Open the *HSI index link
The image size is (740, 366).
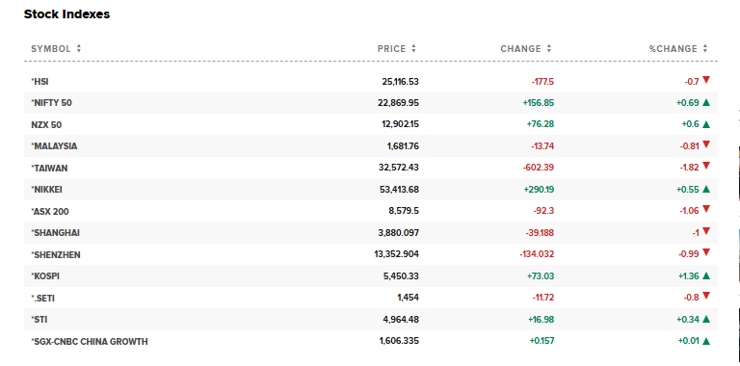click(40, 82)
